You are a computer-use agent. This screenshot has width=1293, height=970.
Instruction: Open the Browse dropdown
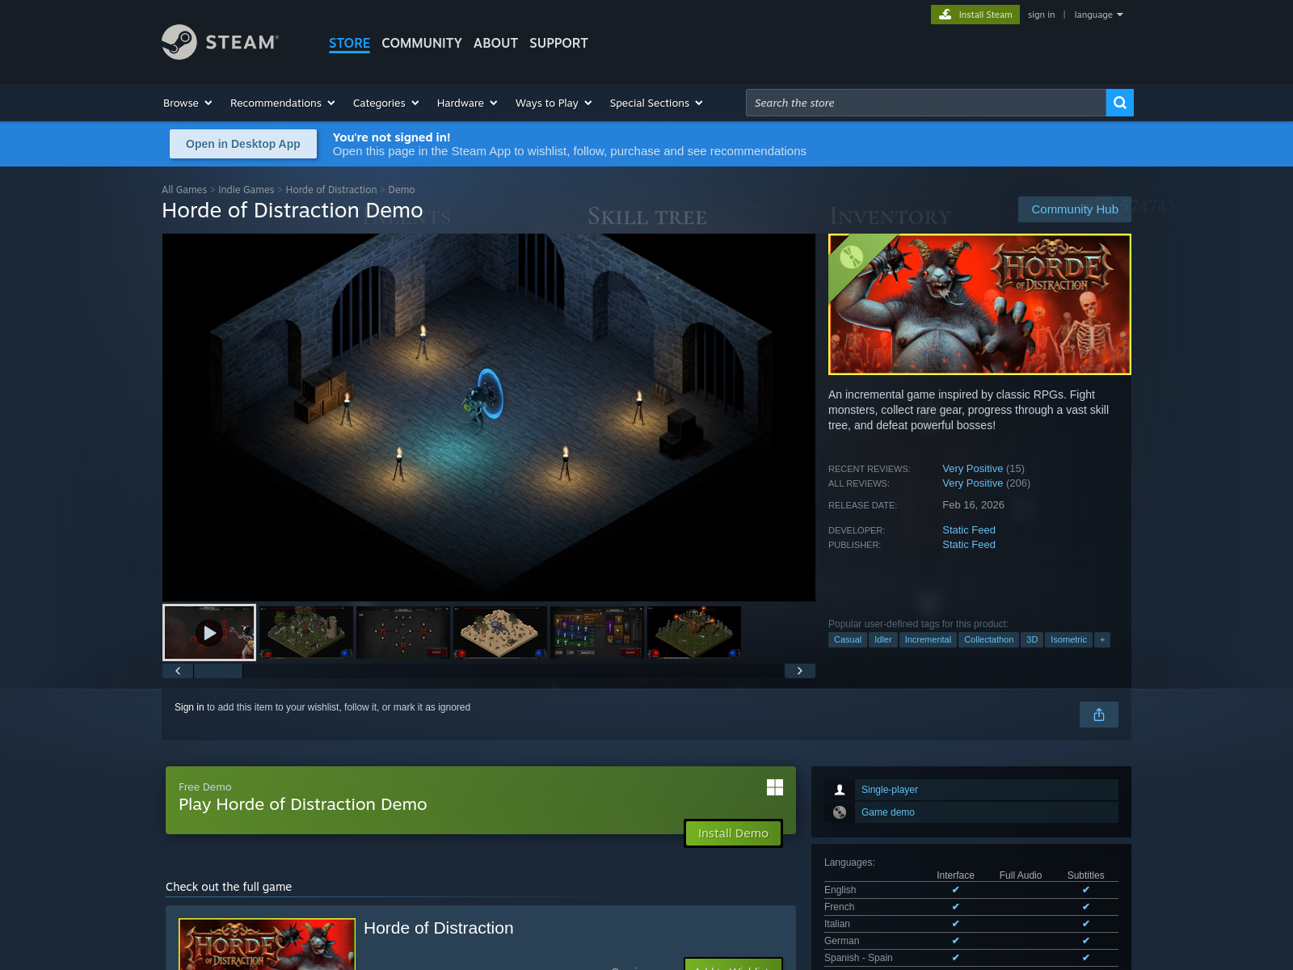[x=187, y=103]
